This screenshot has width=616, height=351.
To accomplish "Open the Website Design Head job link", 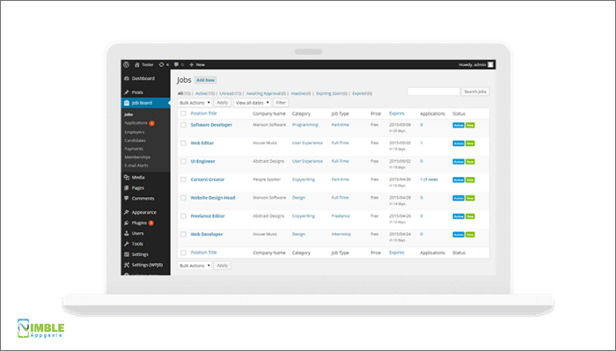I will click(213, 198).
